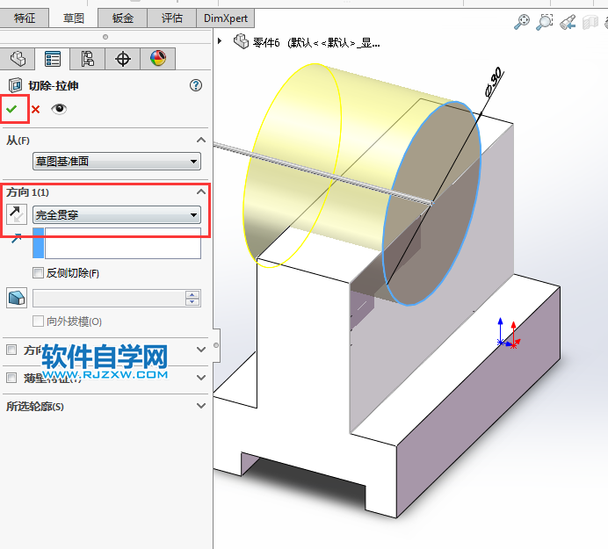This screenshot has height=549, width=608.
Task: Cancel the cut-extrude with red X
Action: [x=36, y=110]
